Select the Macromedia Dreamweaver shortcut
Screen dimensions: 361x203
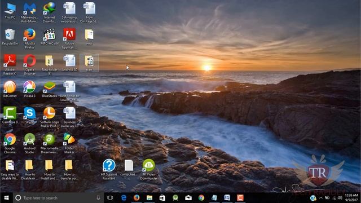click(x=49, y=144)
